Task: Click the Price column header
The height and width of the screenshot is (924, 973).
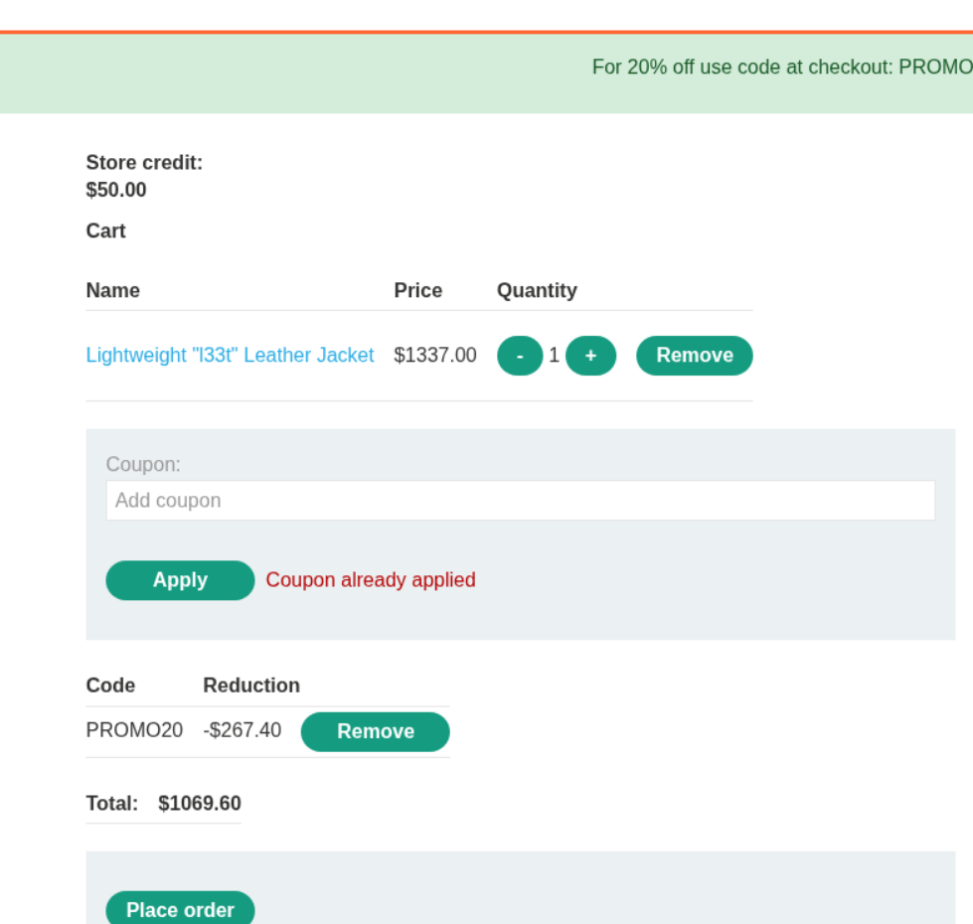Action: [x=417, y=291]
